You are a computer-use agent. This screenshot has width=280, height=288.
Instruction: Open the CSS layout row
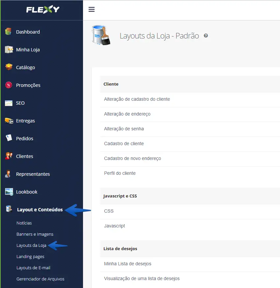[190, 211]
